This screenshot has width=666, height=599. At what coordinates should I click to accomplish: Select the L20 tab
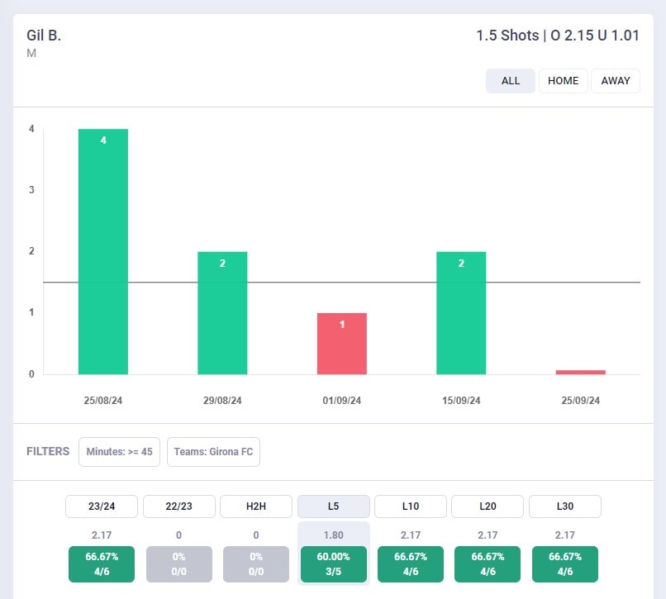[488, 506]
